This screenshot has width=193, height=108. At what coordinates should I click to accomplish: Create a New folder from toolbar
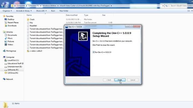(x=64, y=11)
